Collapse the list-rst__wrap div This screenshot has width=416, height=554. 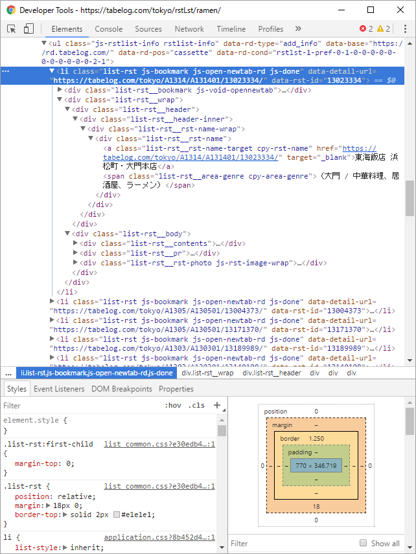point(60,100)
